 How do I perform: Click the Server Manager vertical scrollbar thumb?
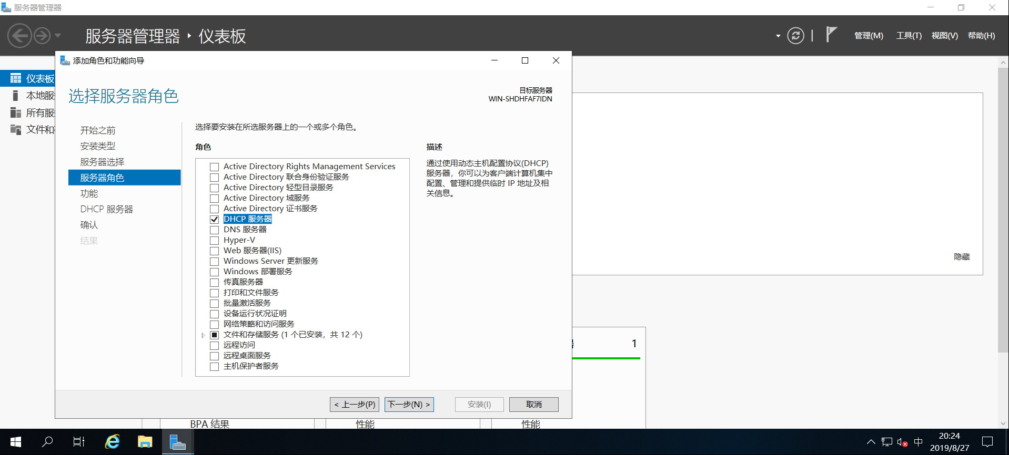click(1003, 210)
